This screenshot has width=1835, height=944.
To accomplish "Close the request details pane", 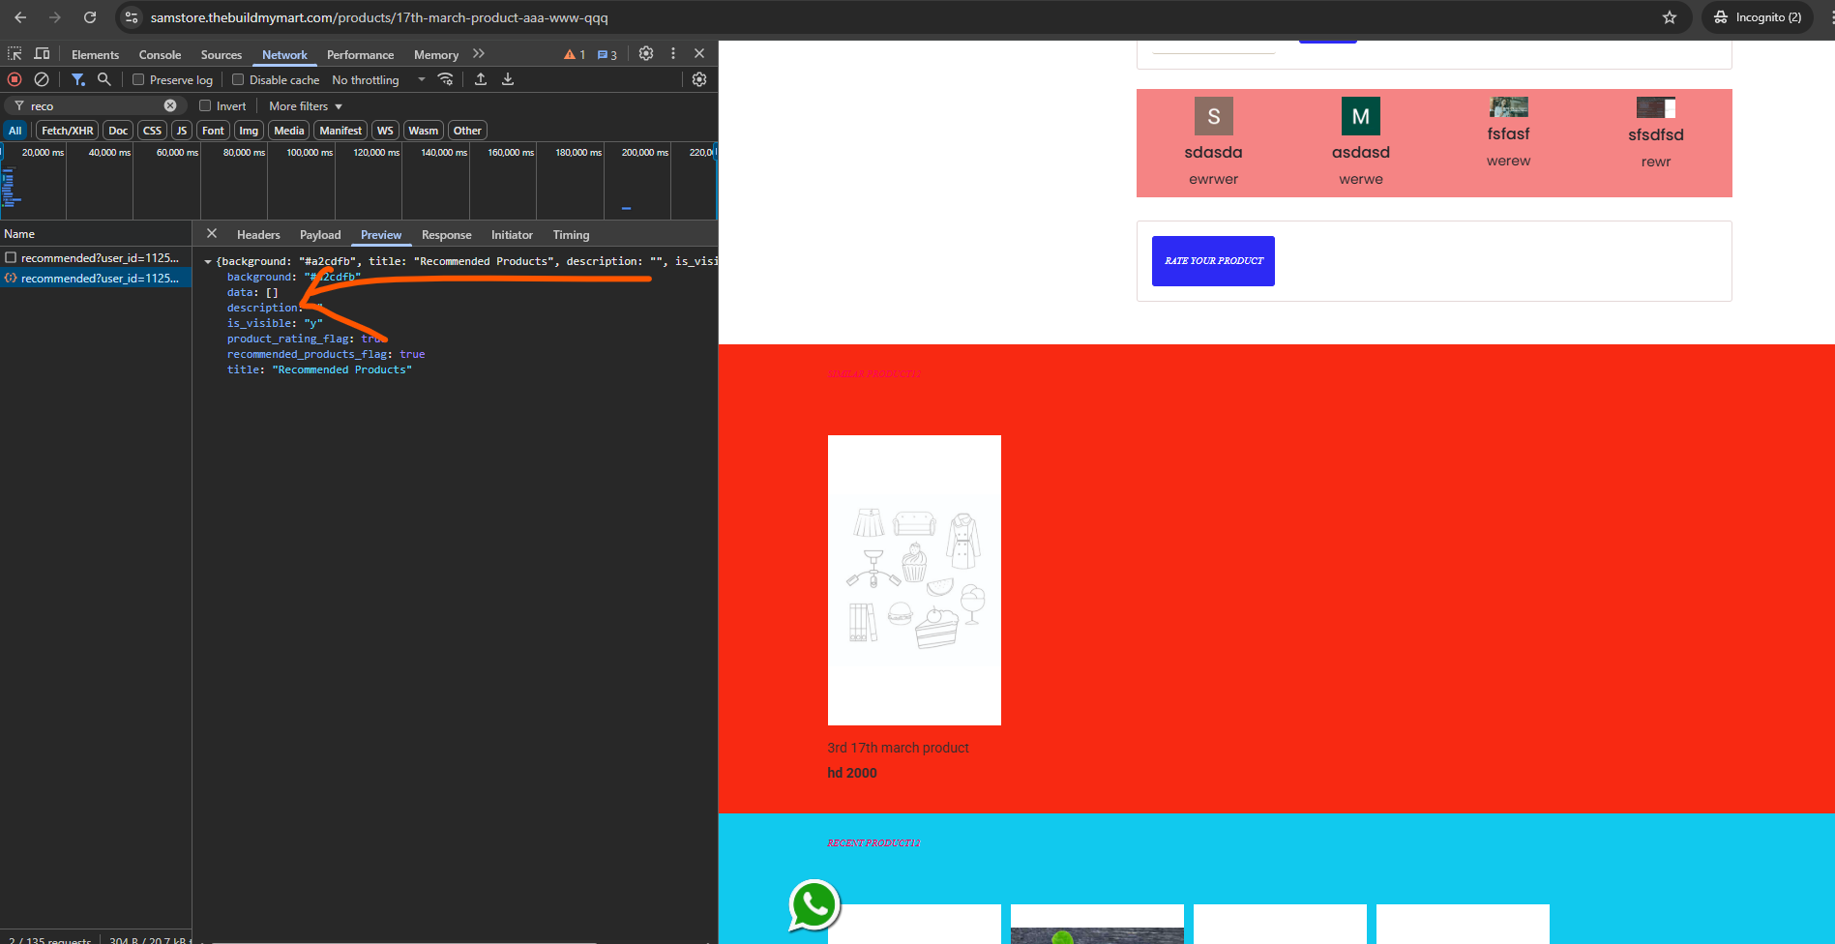I will pos(212,234).
